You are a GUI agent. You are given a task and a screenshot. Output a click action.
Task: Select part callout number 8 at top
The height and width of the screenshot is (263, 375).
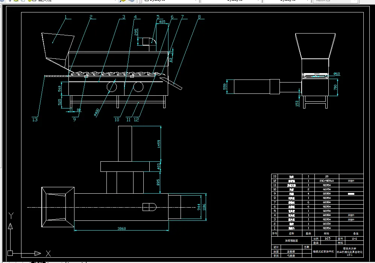click(199, 17)
